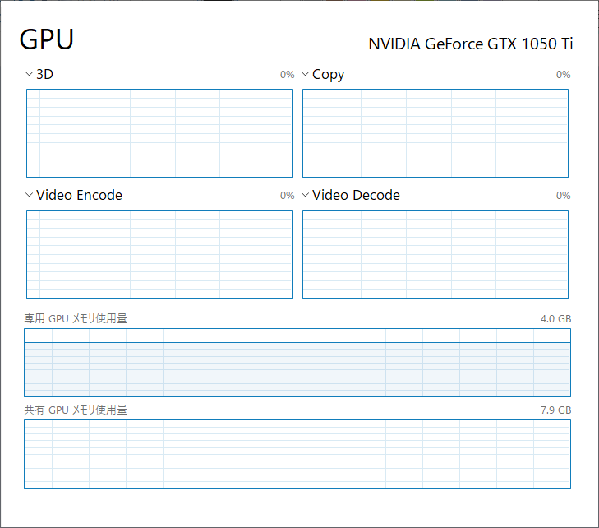Click the shared GPU memory (共有) usage graph

tap(297, 454)
